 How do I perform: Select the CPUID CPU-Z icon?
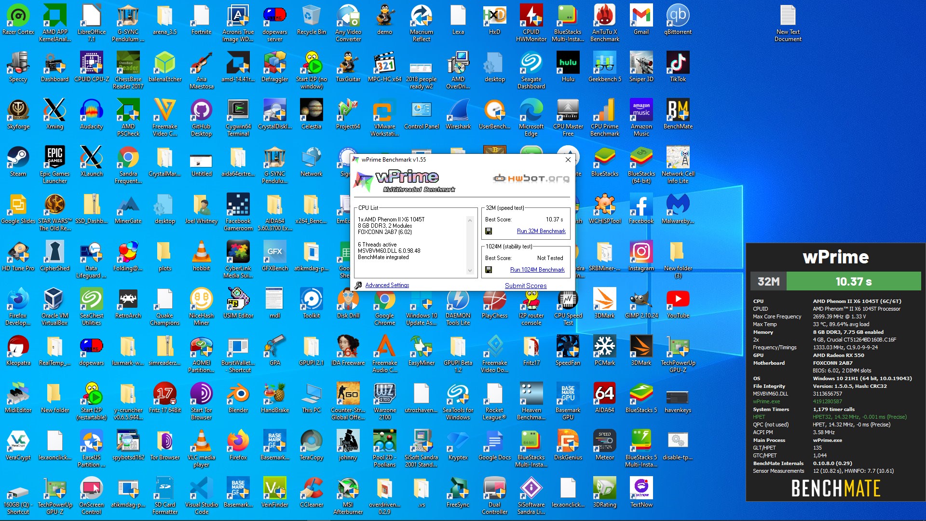[92, 68]
